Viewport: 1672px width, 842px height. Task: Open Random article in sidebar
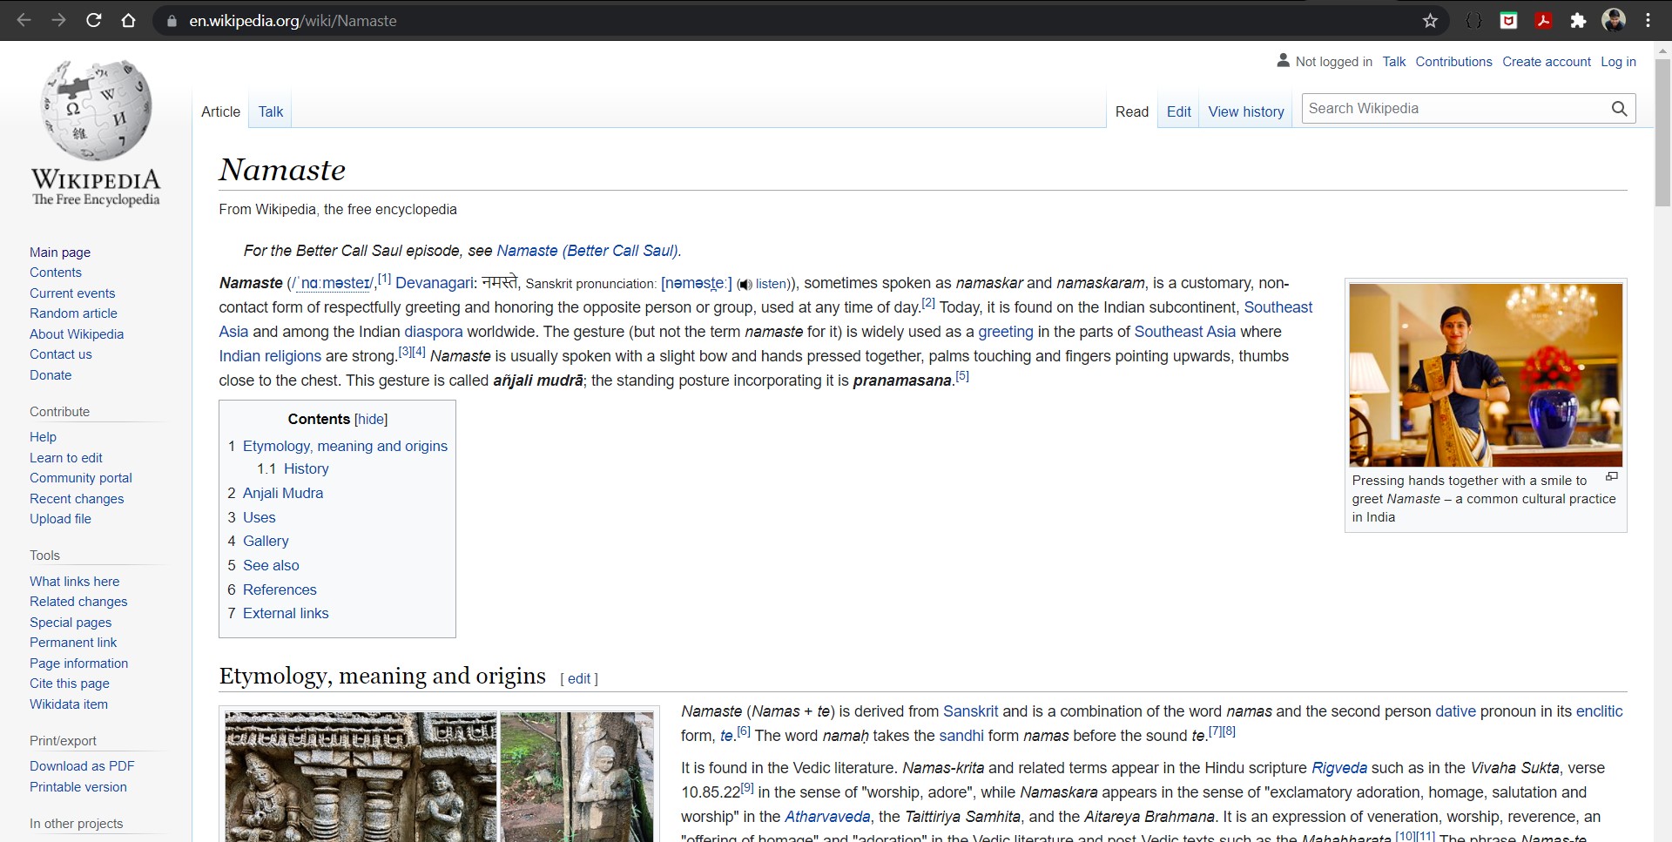pyautogui.click(x=73, y=313)
